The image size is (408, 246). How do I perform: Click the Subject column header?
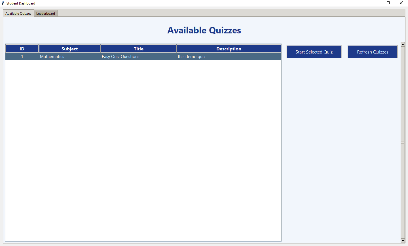point(69,48)
